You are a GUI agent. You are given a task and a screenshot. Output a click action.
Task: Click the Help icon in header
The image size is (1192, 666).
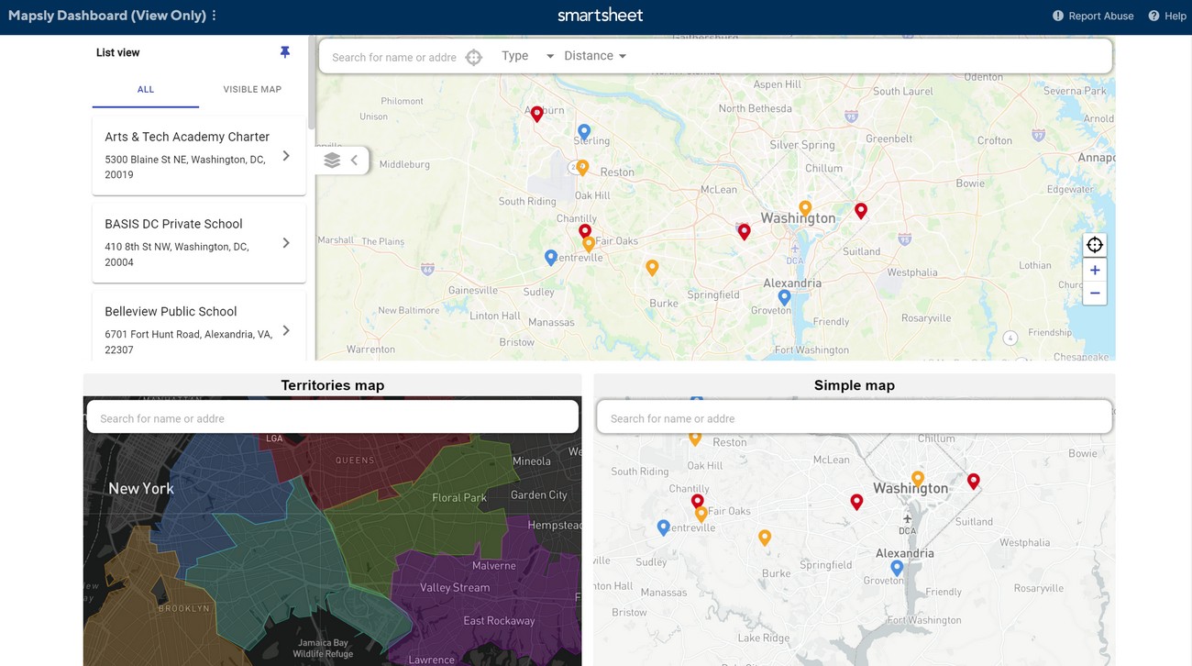click(x=1153, y=16)
